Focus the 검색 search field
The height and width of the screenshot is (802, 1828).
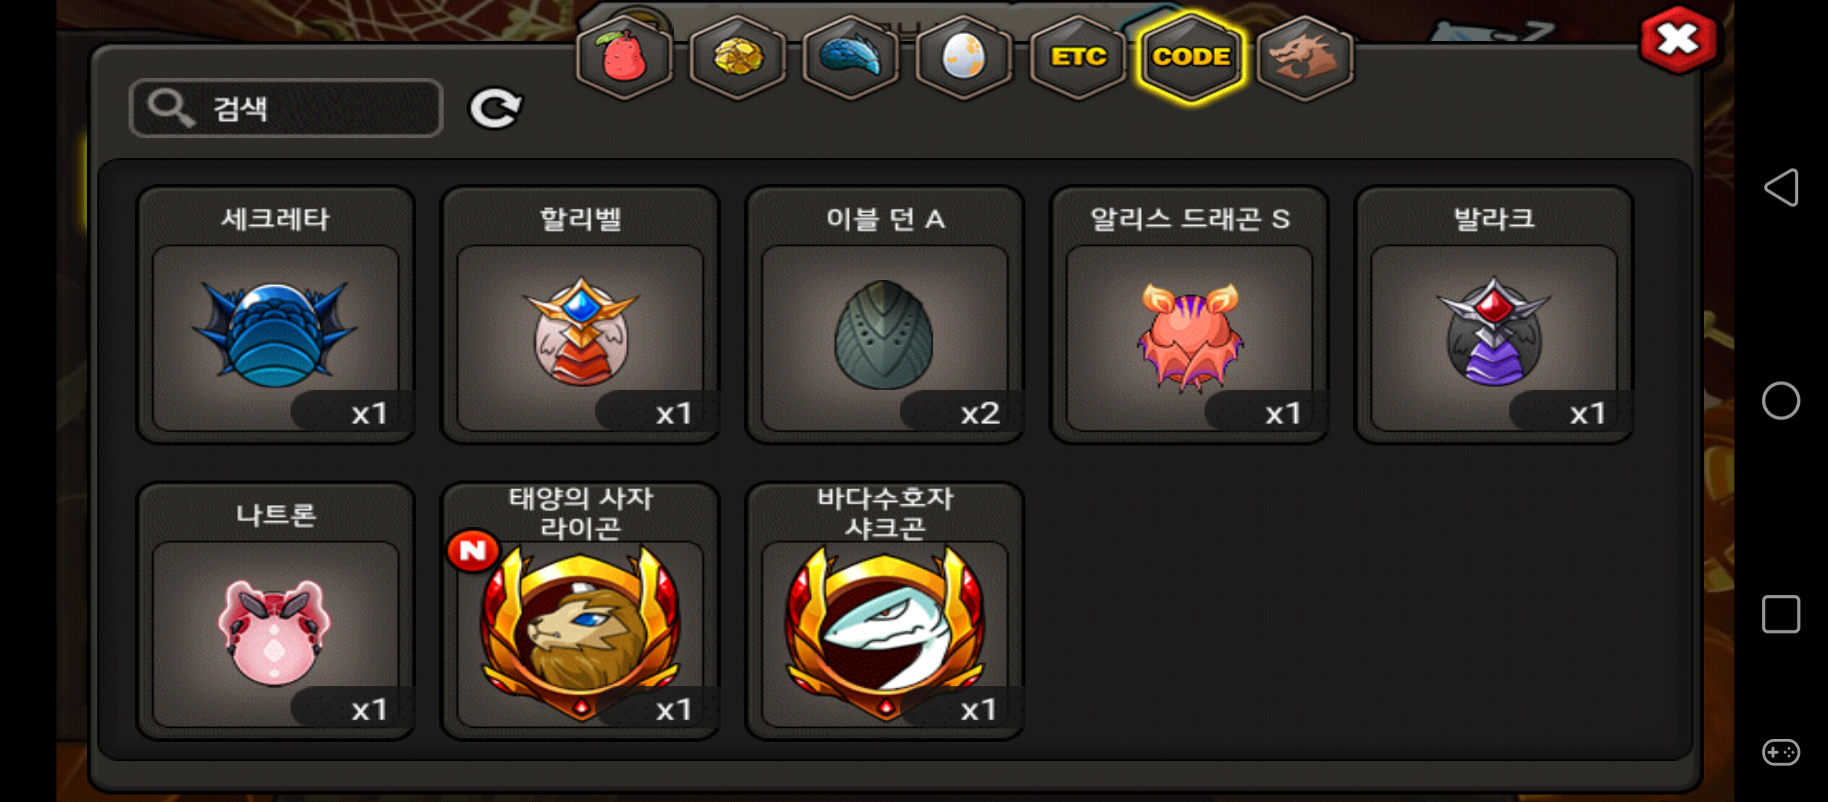[286, 108]
